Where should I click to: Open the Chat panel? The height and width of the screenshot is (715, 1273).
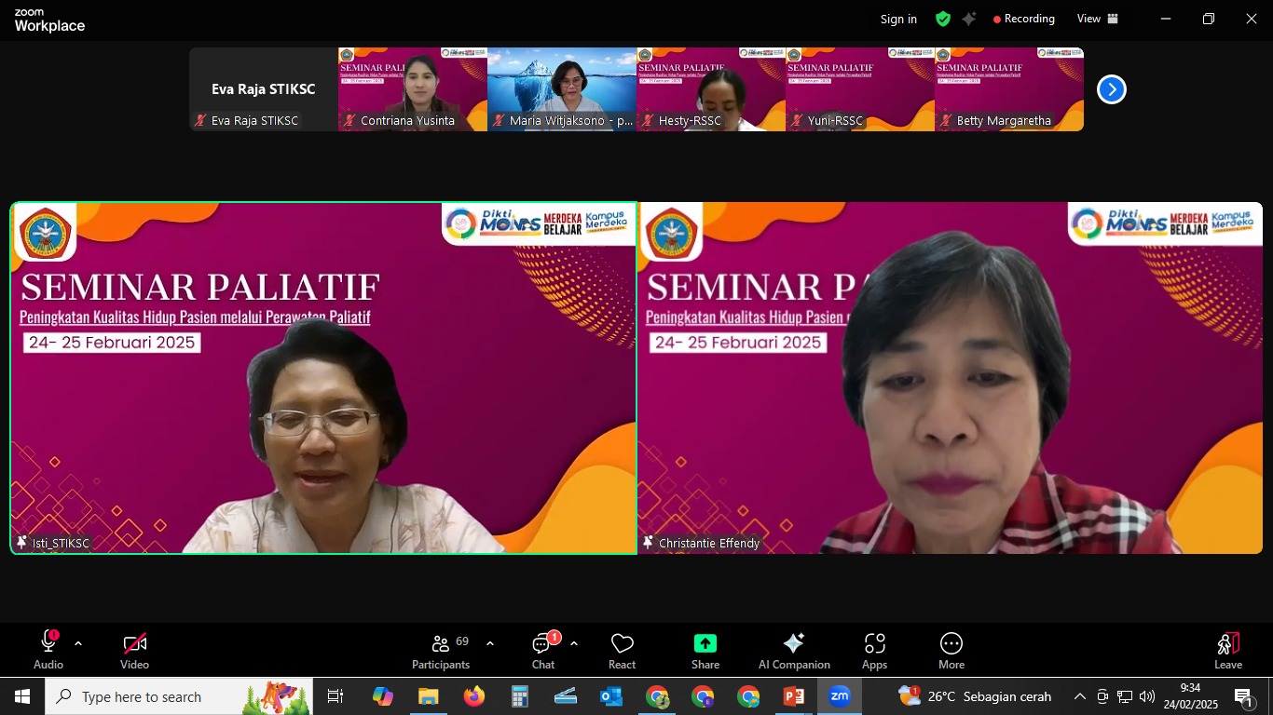[x=543, y=650]
